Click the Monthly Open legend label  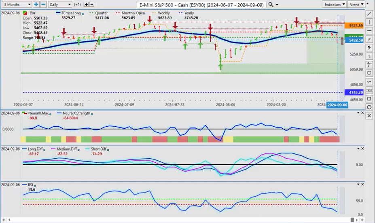133,13
